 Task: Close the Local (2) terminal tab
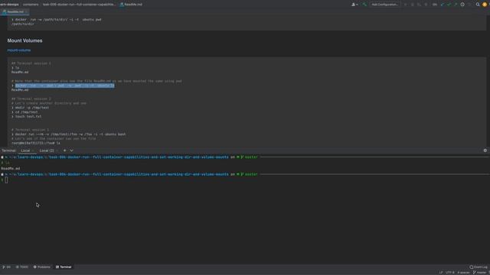tap(57, 150)
